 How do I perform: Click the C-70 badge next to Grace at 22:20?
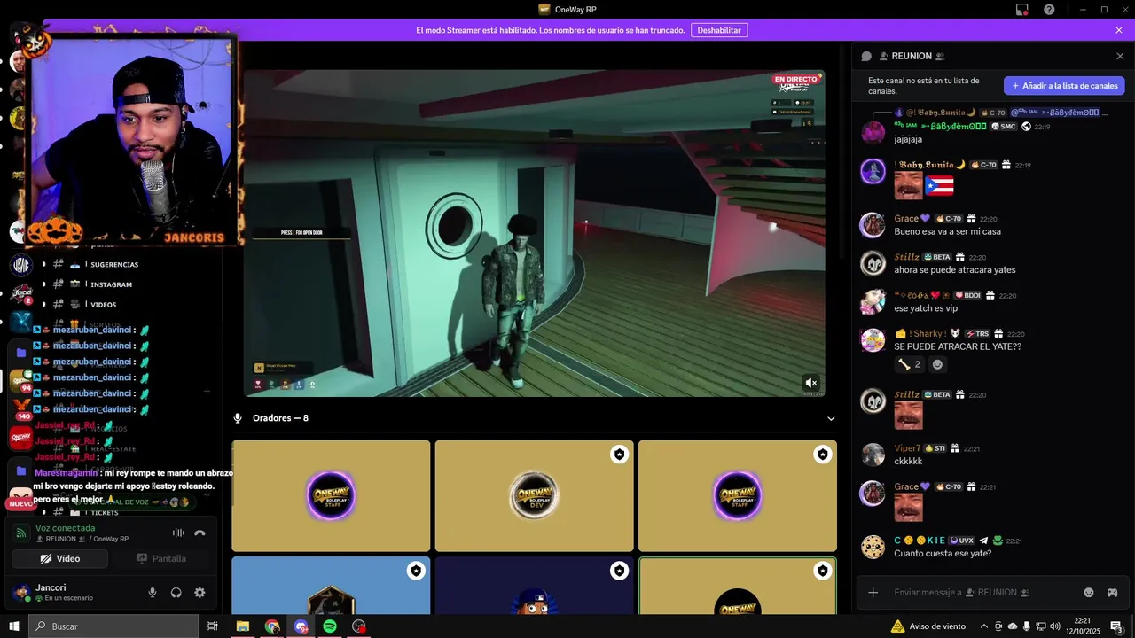950,219
